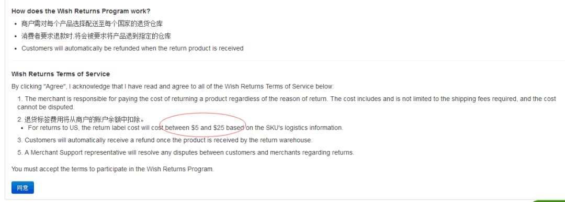The image size is (565, 202).
Task: Click the blue 同意 agree button
Action: 22,187
